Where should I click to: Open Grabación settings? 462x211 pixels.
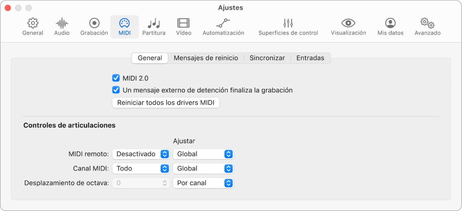click(93, 27)
